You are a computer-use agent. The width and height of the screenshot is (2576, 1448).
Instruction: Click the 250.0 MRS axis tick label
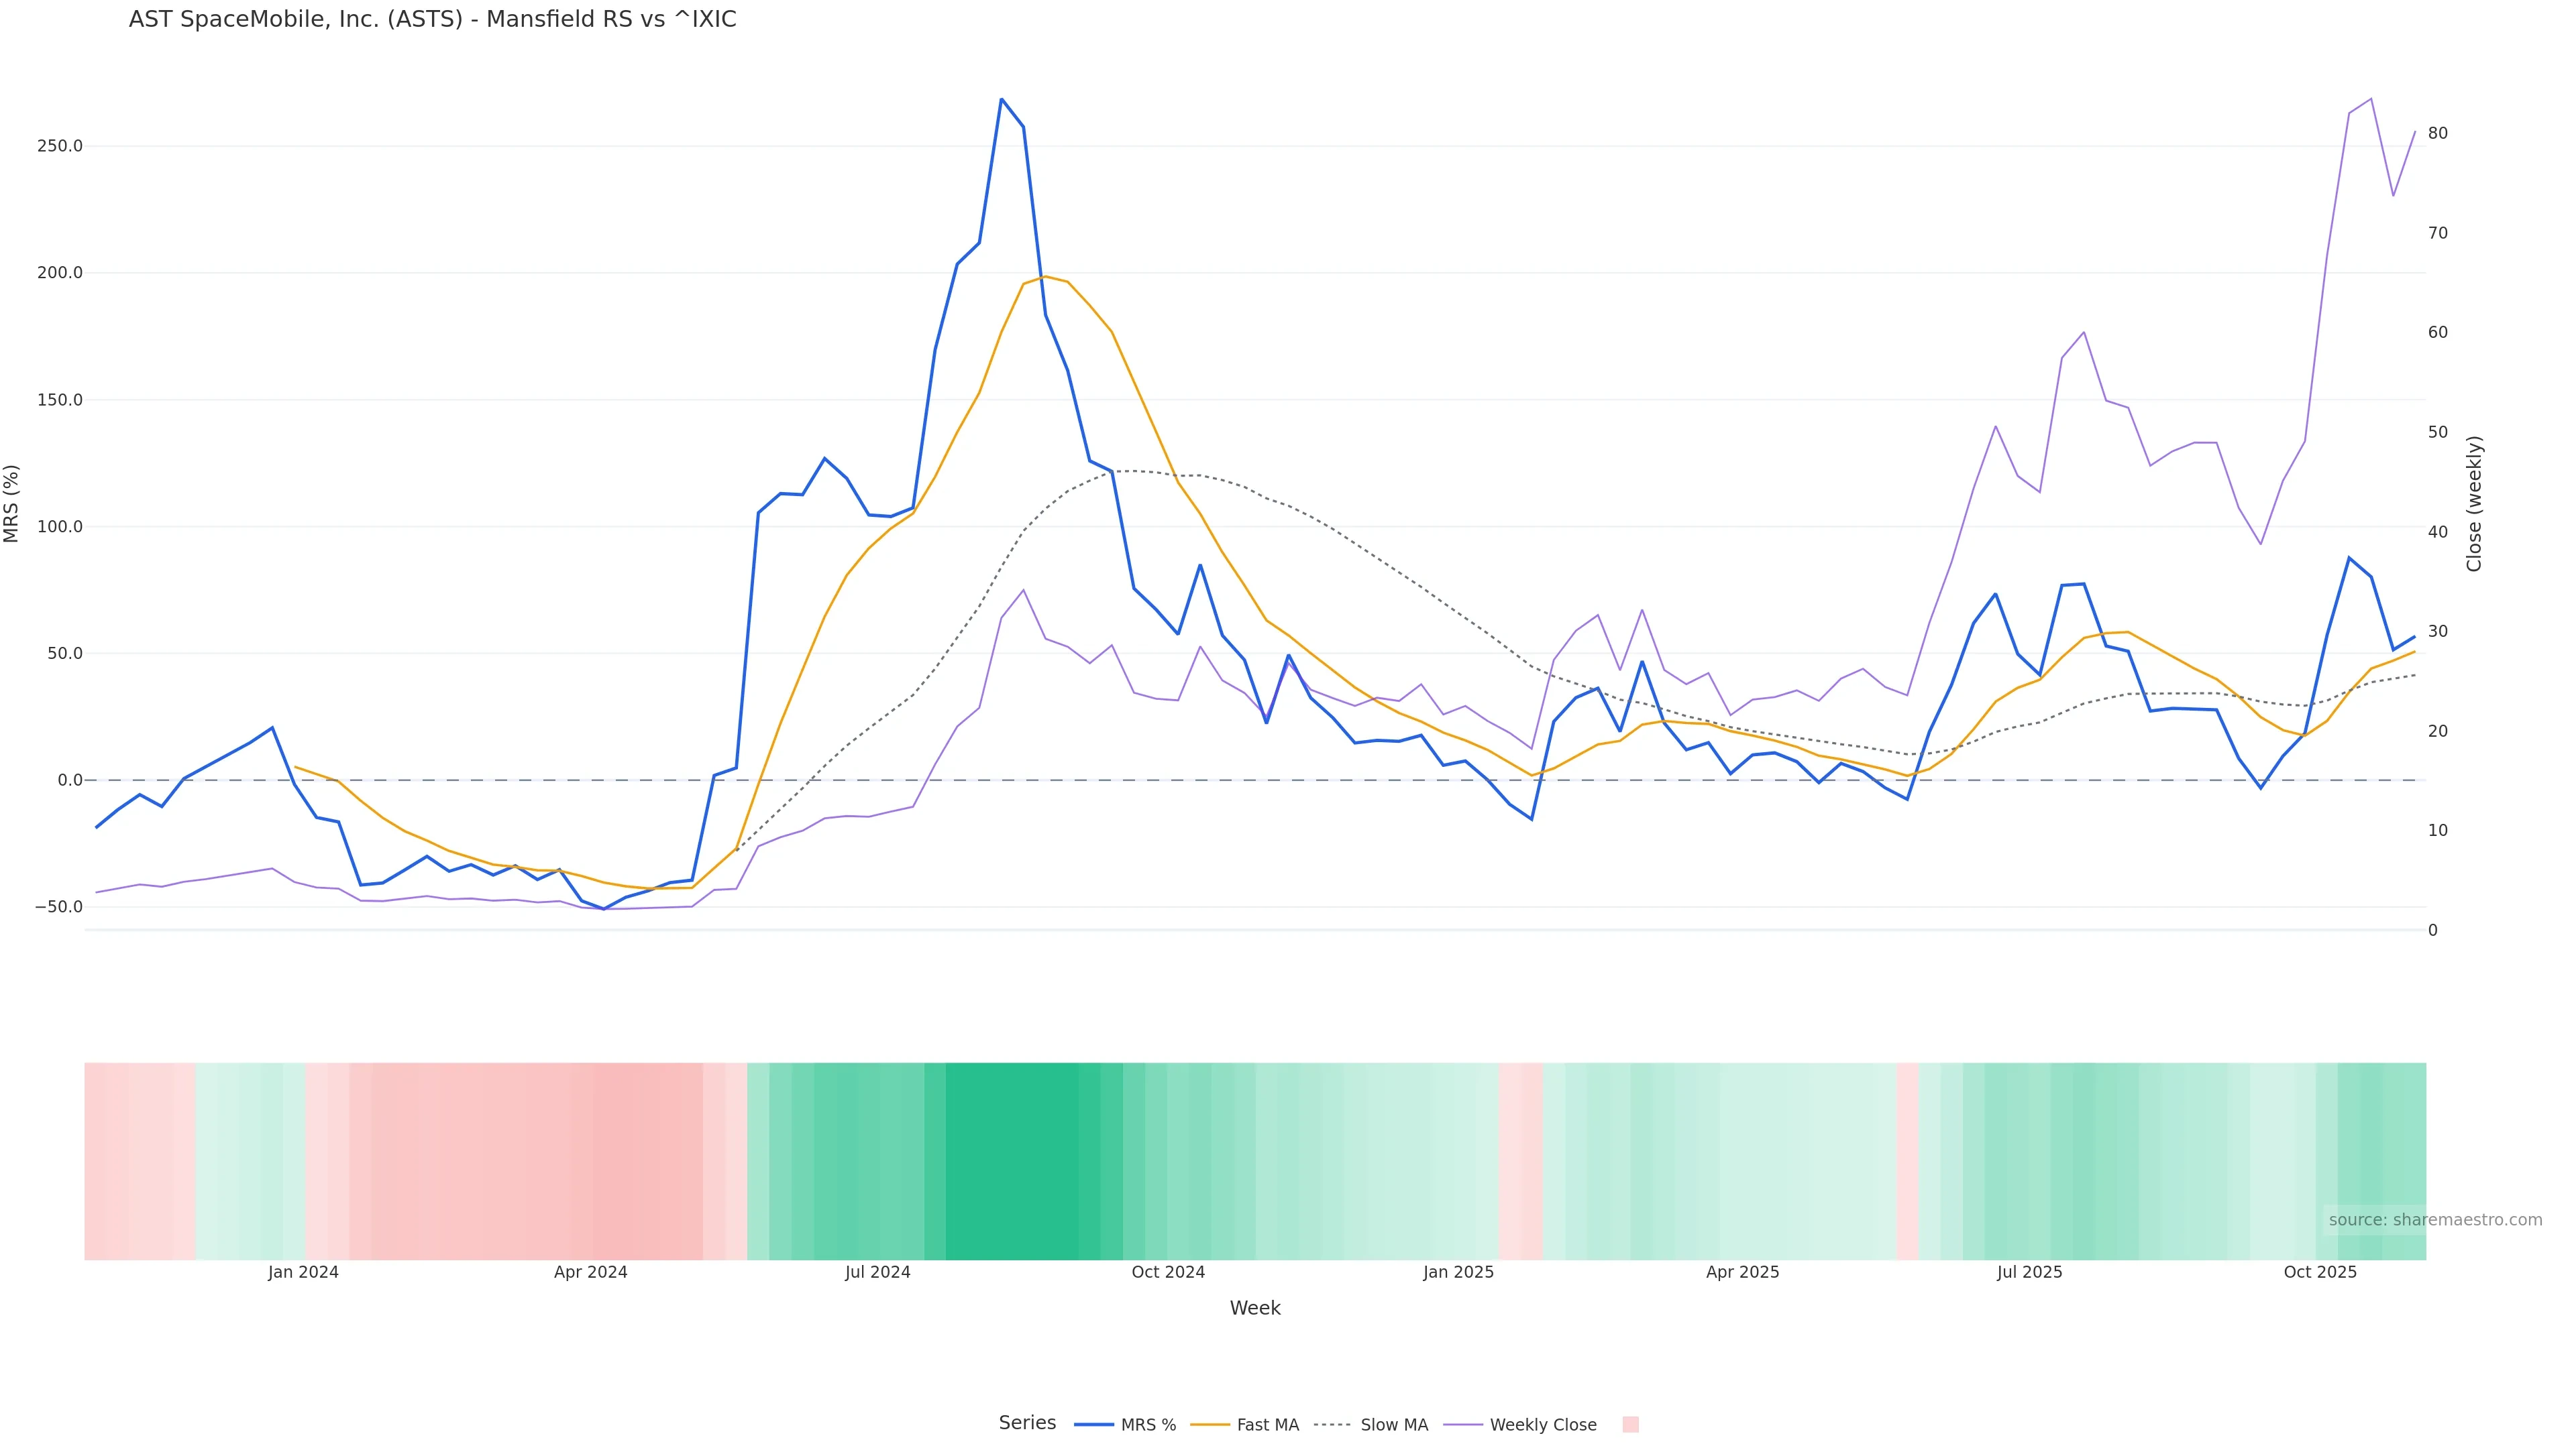[60, 146]
